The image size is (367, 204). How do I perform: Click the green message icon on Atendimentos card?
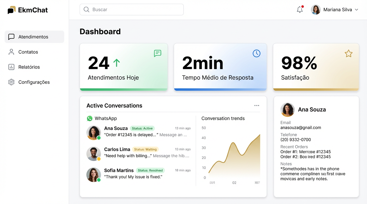coord(158,53)
